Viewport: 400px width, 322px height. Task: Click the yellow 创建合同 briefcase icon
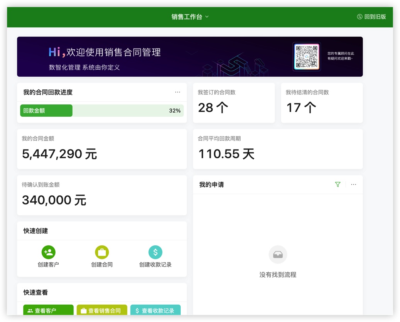tap(102, 252)
